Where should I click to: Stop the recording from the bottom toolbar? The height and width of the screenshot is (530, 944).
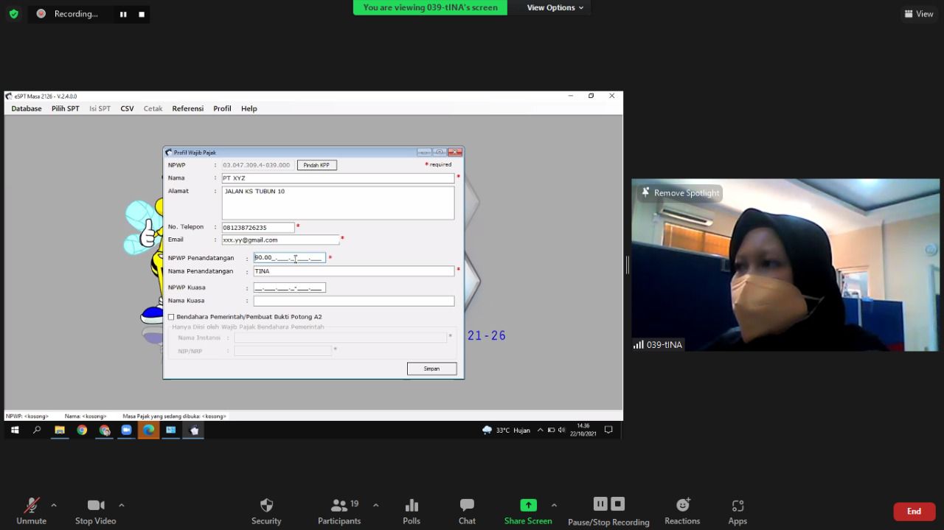click(618, 504)
